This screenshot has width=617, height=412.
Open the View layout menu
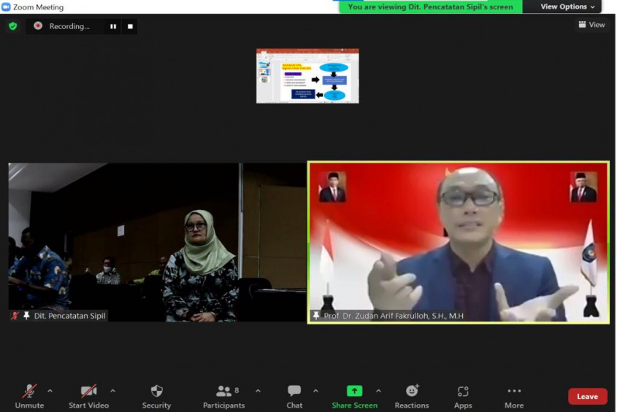point(591,25)
